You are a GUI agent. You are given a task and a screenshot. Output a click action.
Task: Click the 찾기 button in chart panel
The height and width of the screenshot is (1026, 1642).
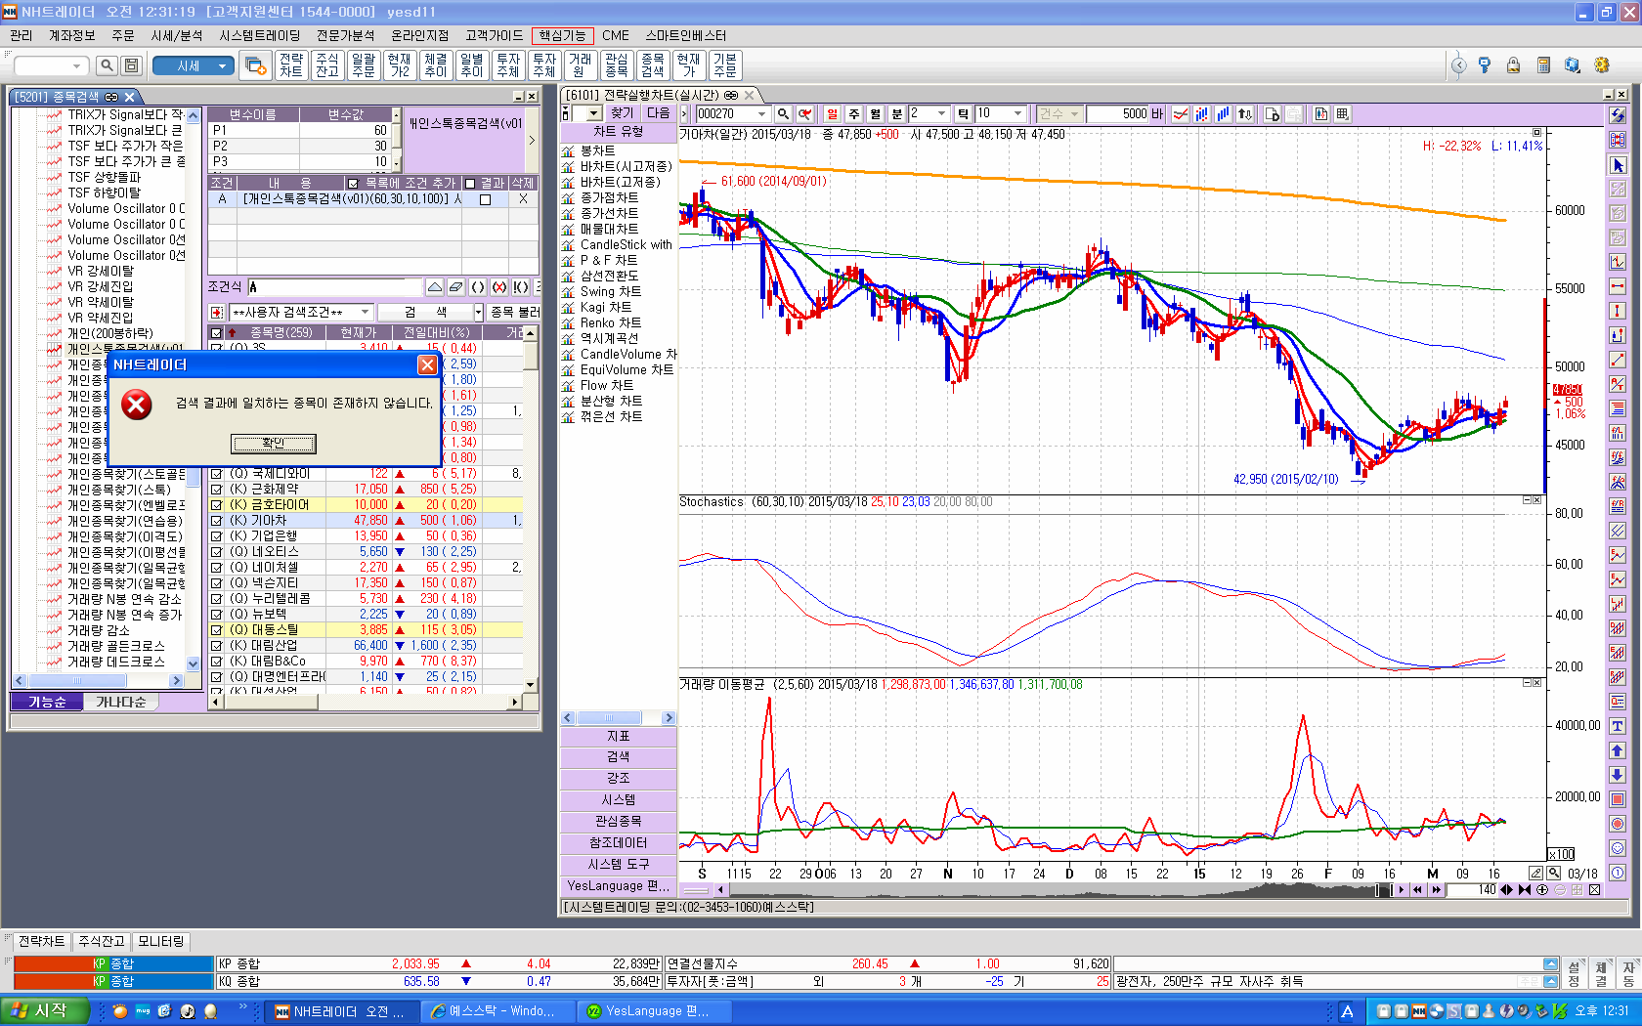pyautogui.click(x=622, y=113)
